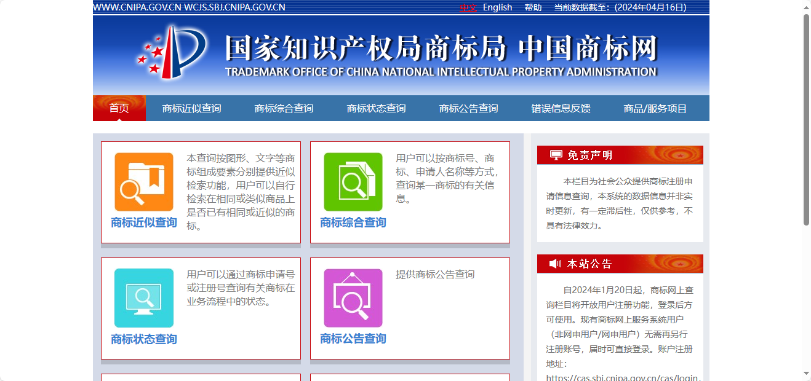Open 商品/服务项目 in the navigation bar

655,109
